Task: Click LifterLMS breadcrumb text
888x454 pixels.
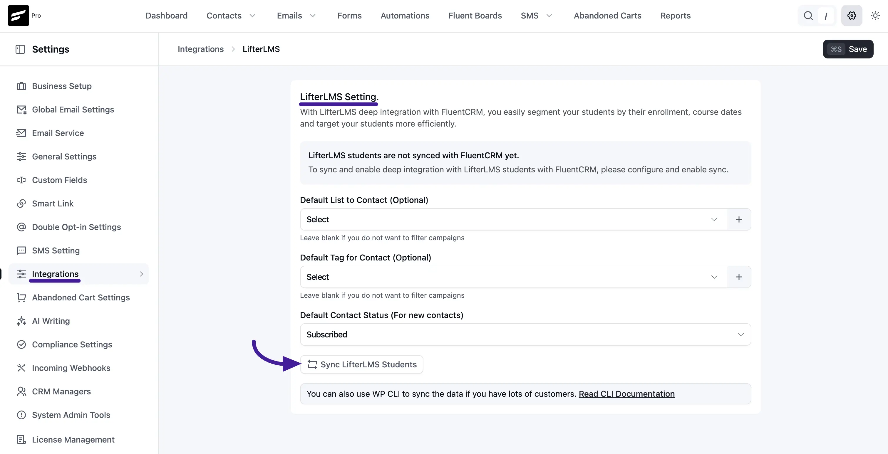Action: 261,49
